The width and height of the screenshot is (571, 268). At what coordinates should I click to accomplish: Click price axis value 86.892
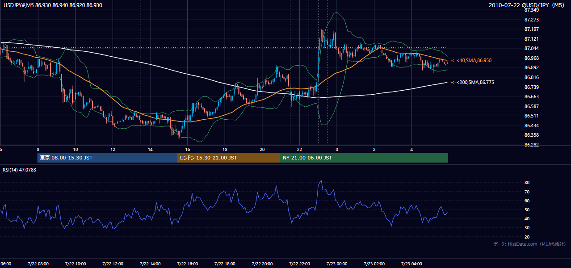click(x=532, y=67)
